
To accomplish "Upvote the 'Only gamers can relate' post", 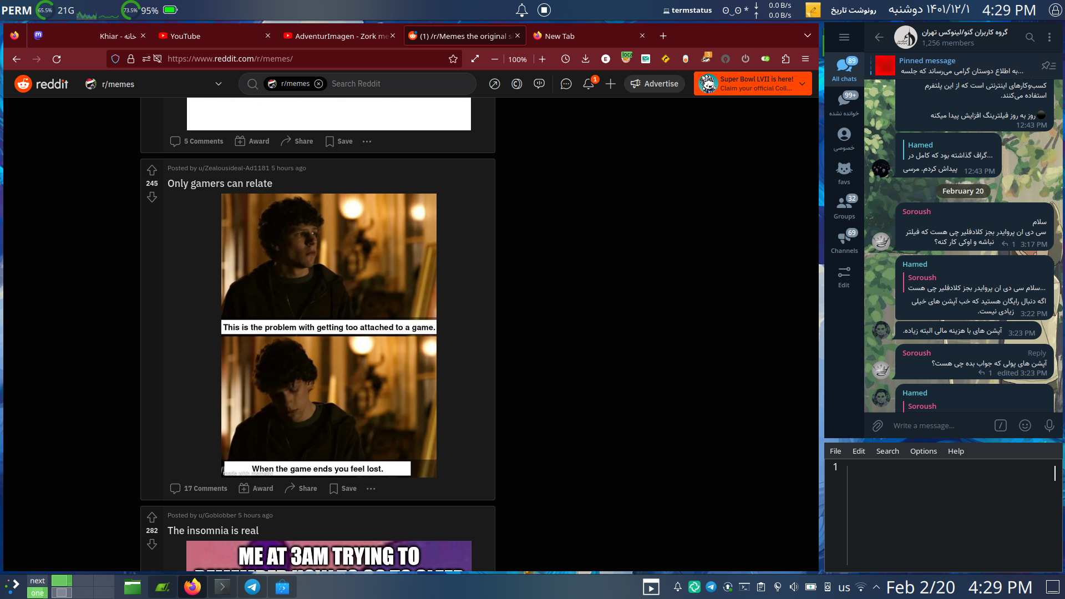I will pos(152,170).
